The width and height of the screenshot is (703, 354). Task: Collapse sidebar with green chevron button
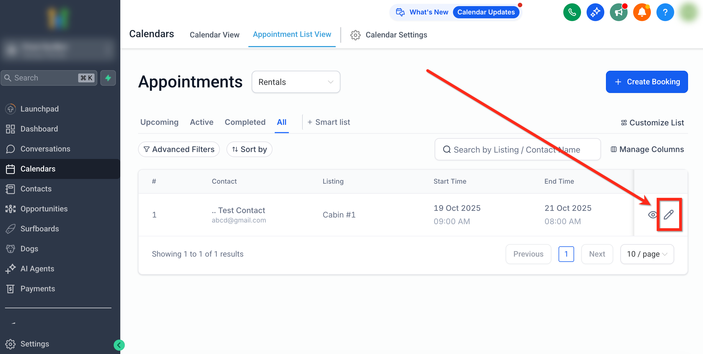(x=119, y=345)
